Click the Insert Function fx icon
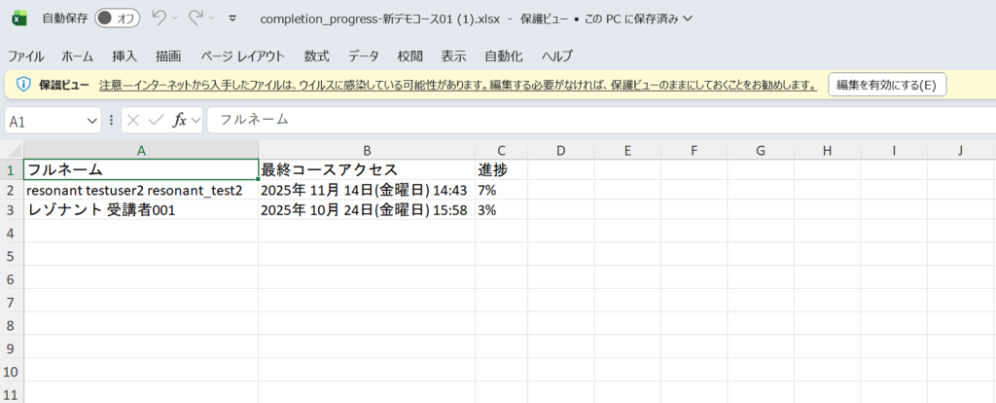This screenshot has width=996, height=403. click(180, 121)
